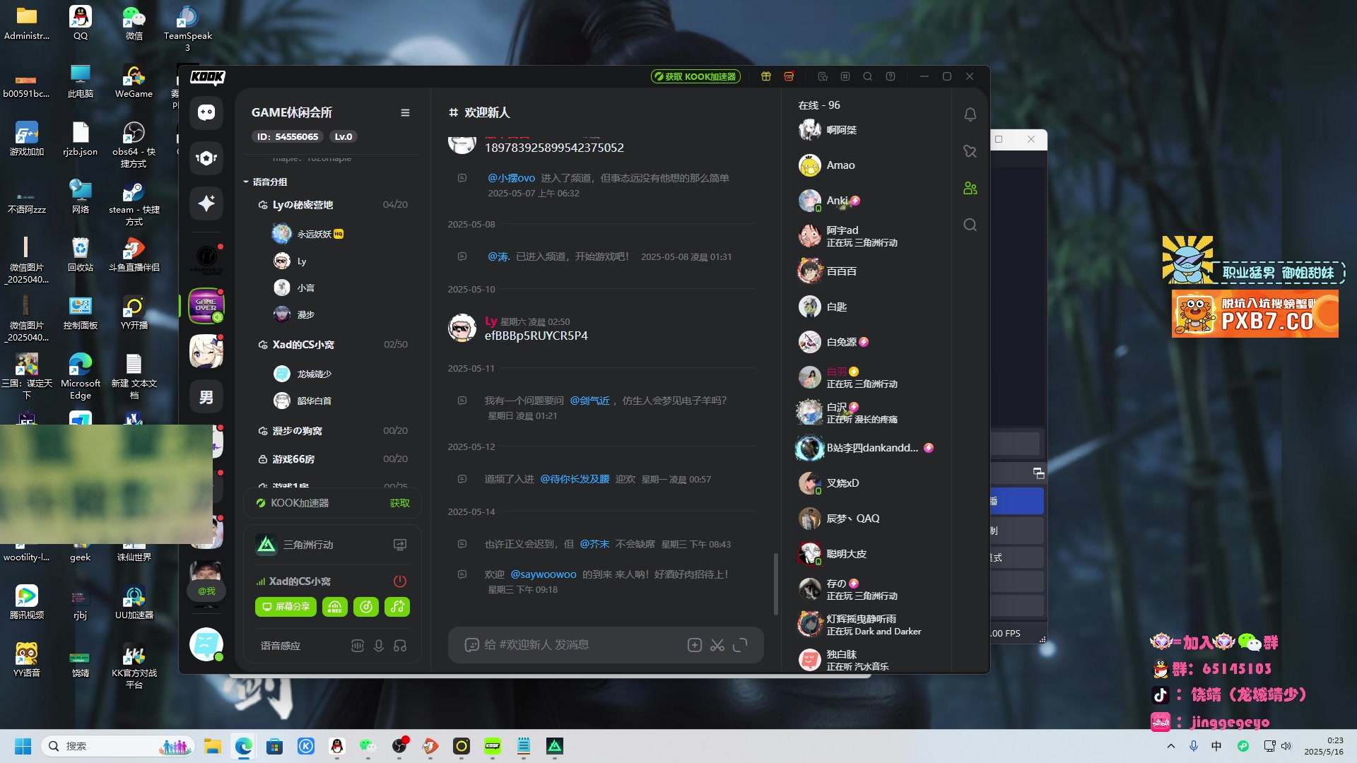Open 三角洲行动 Delta icon in taskbar
The height and width of the screenshot is (763, 1357).
click(555, 746)
